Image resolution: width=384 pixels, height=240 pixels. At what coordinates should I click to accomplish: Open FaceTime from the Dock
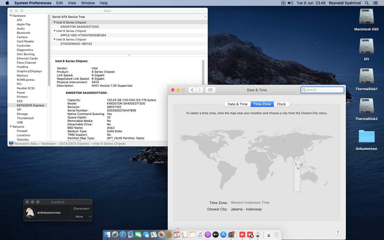pyautogui.click(x=138, y=235)
